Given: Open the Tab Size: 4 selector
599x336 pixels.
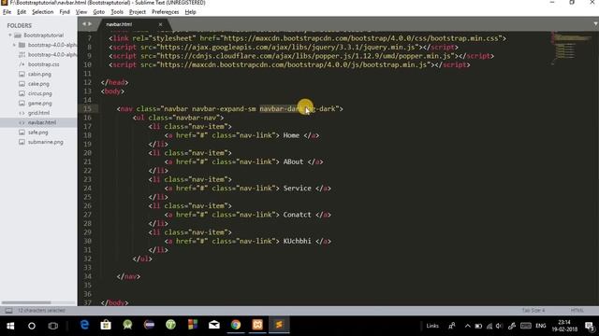Looking at the screenshot, I should point(533,311).
